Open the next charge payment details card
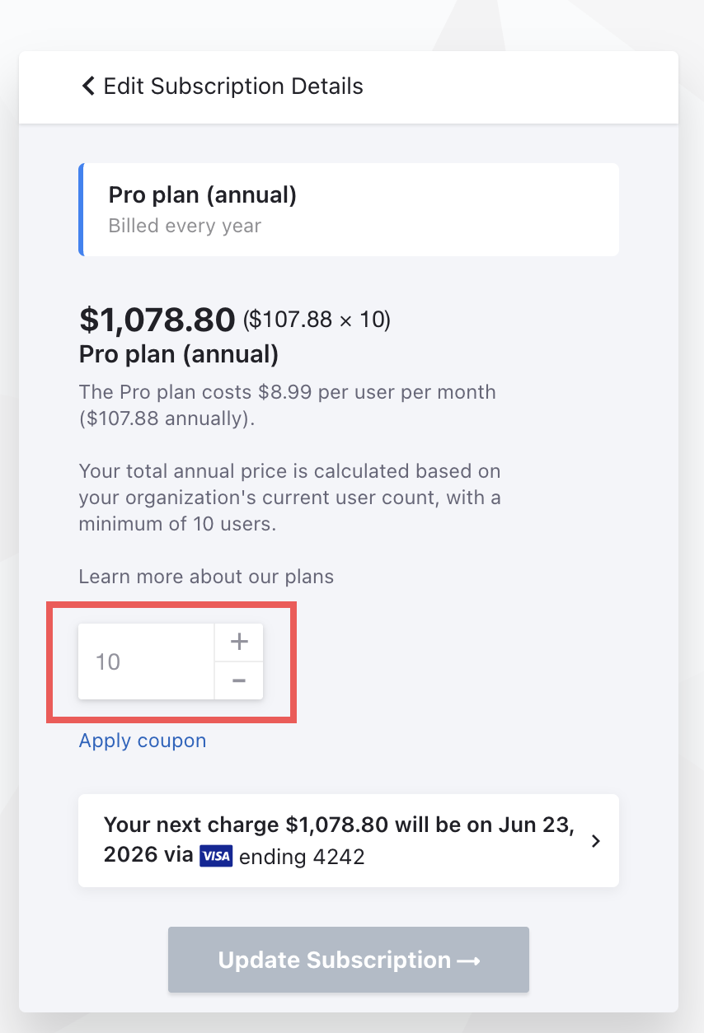The height and width of the screenshot is (1033, 704). 349,841
